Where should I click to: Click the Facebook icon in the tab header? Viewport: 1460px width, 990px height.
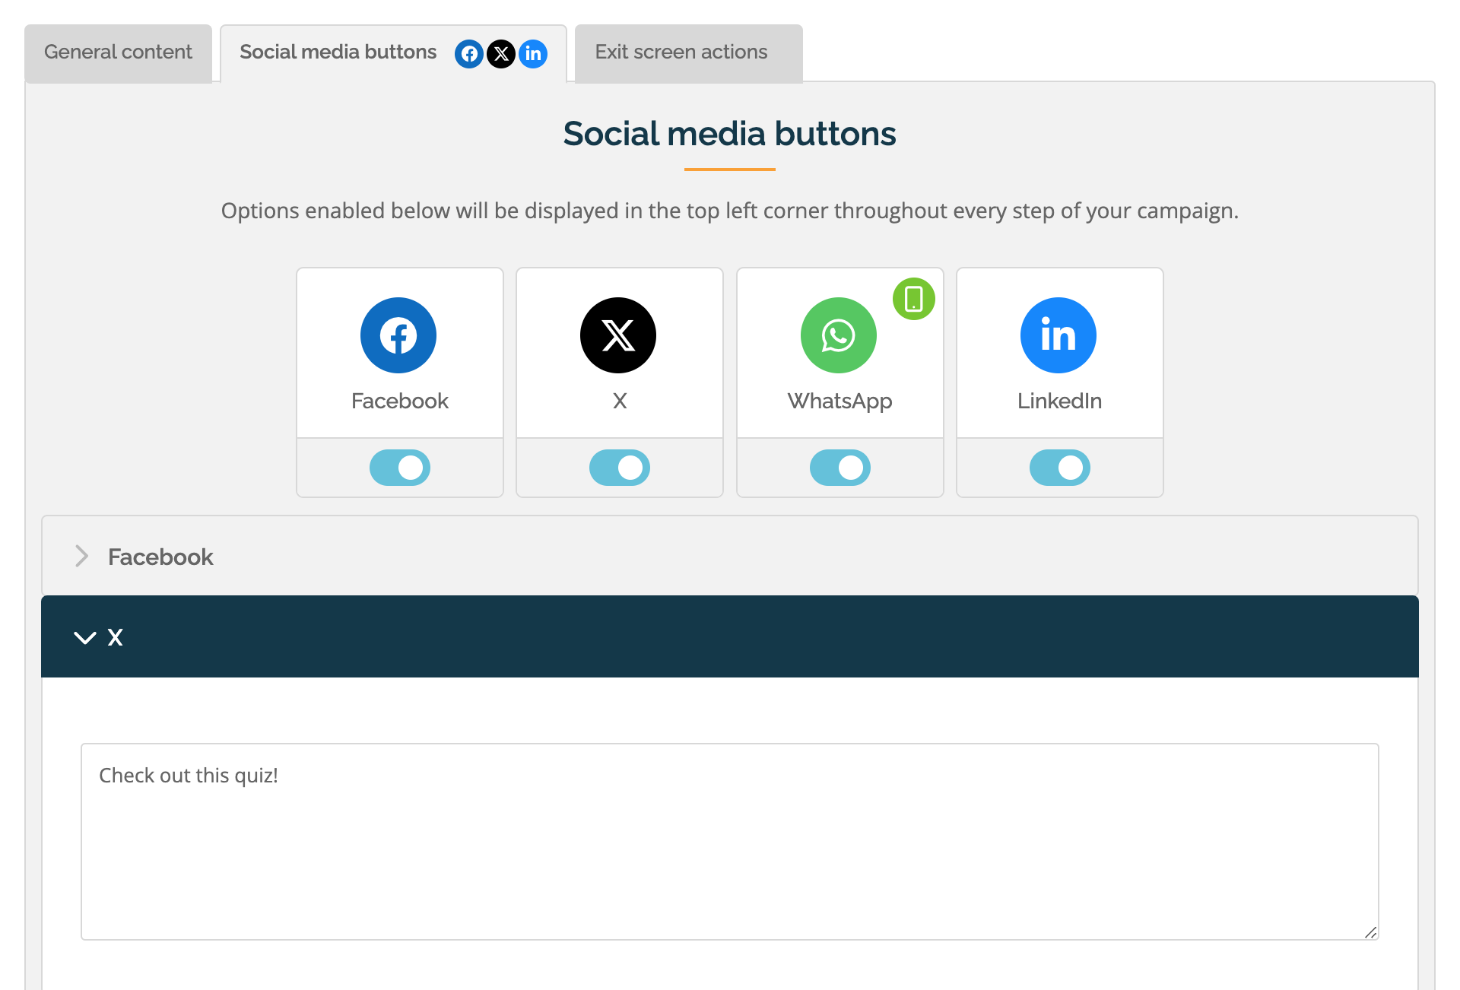pos(469,54)
